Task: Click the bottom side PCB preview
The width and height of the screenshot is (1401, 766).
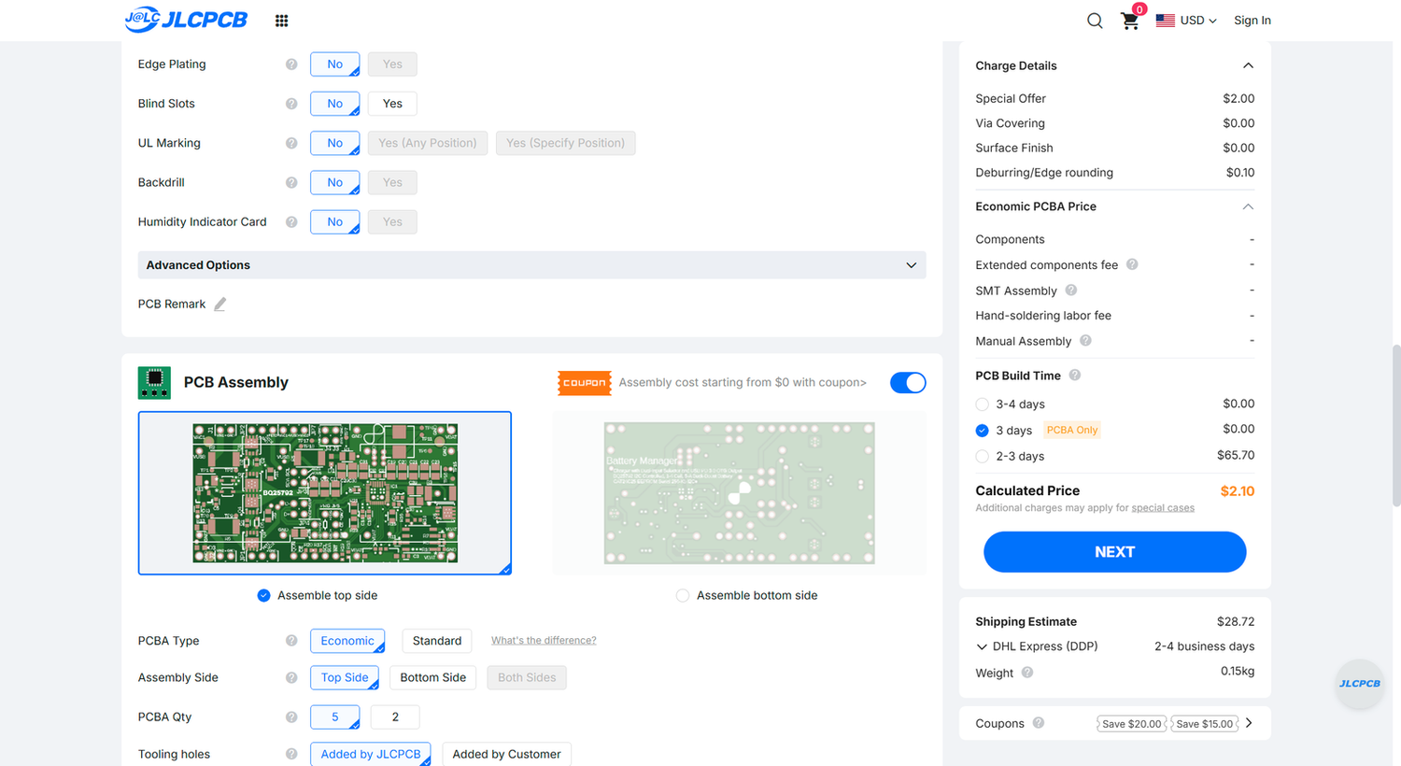Action: tap(740, 493)
